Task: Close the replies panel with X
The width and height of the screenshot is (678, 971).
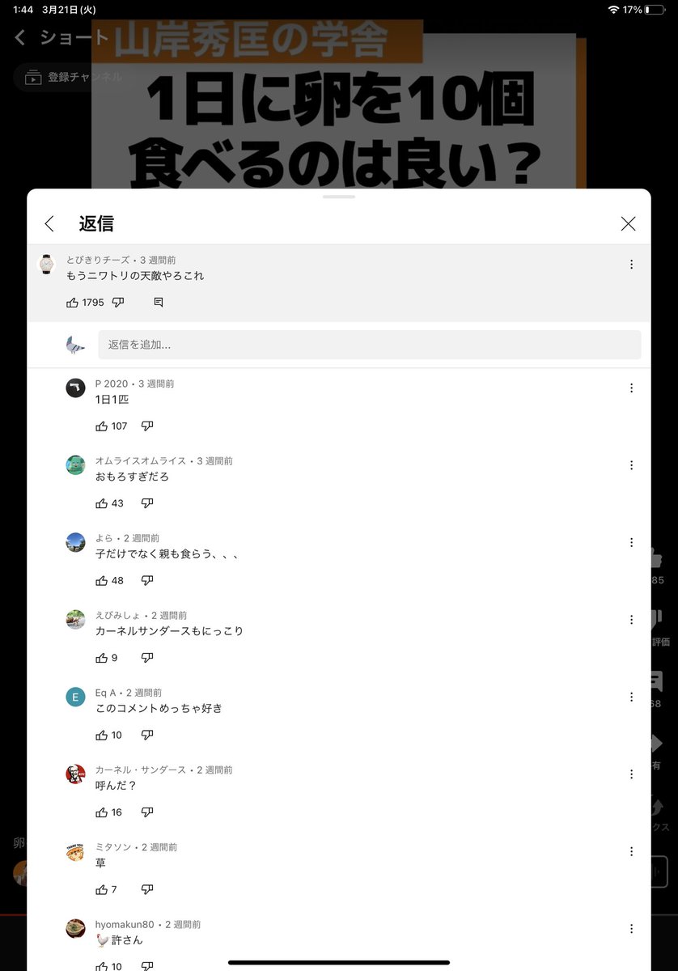Action: coord(628,224)
